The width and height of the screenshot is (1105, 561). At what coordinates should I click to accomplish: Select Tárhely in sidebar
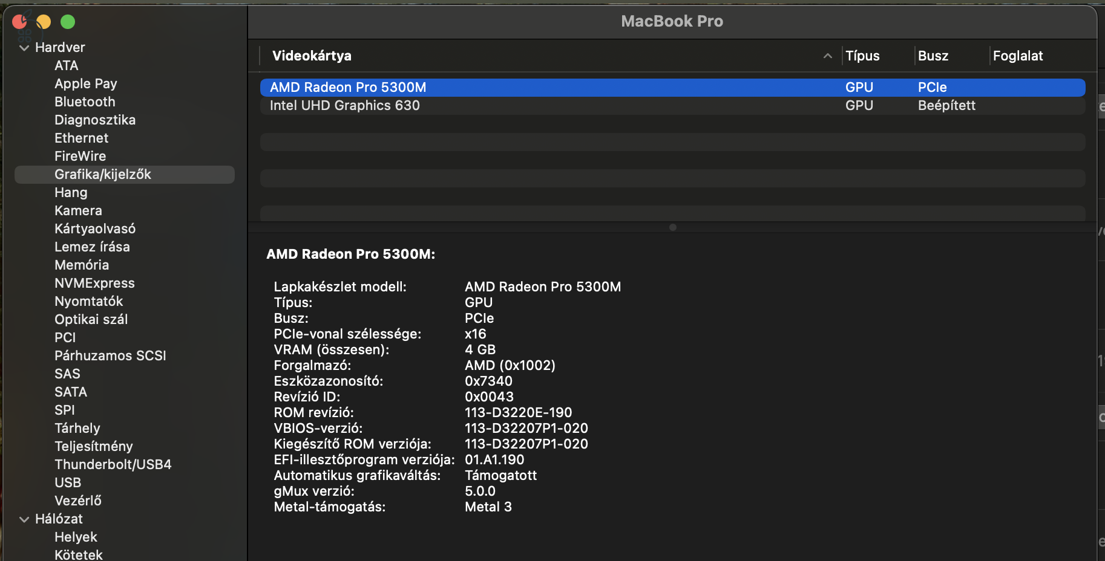[77, 428]
